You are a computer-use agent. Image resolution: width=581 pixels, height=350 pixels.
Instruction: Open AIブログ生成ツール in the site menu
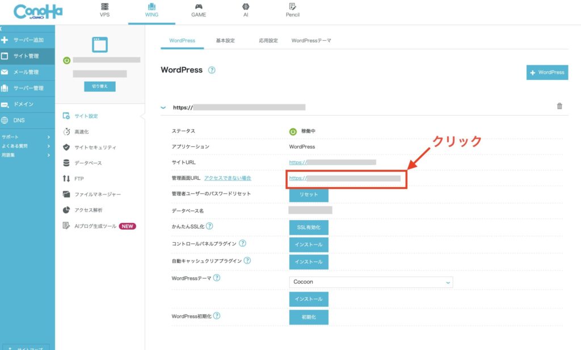(x=95, y=226)
